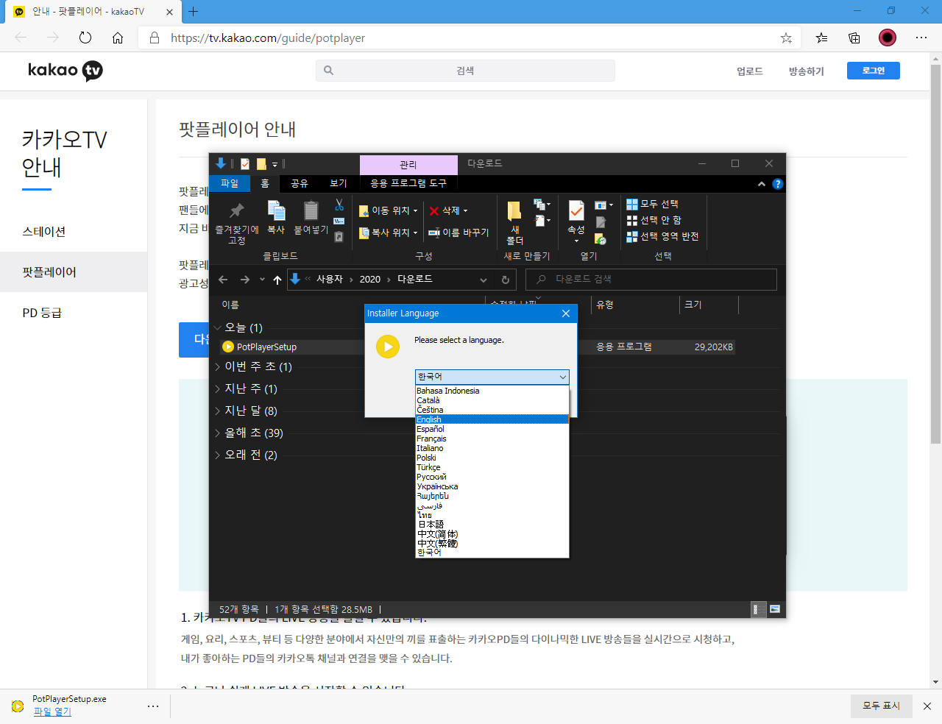
Task: Click Pin to Quick access icon (즐겨찾기에 고정)
Action: (x=236, y=211)
